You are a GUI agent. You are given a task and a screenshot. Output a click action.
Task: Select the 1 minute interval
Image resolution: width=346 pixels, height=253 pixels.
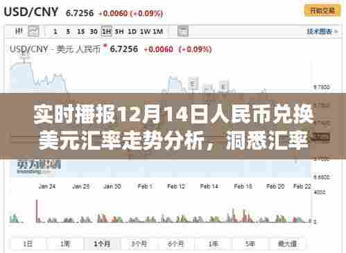(x=55, y=31)
